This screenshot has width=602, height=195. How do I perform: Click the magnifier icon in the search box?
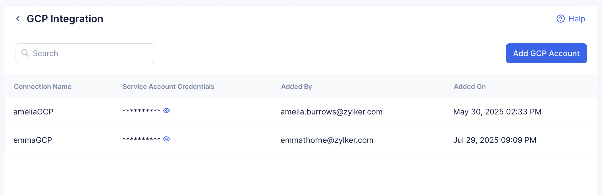pos(25,53)
